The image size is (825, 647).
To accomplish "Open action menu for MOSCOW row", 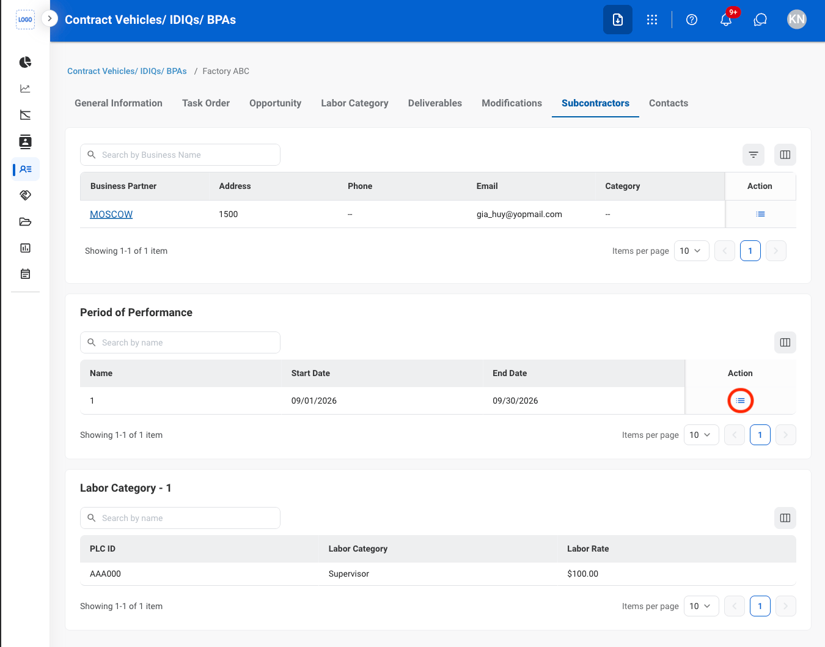I will tap(760, 214).
